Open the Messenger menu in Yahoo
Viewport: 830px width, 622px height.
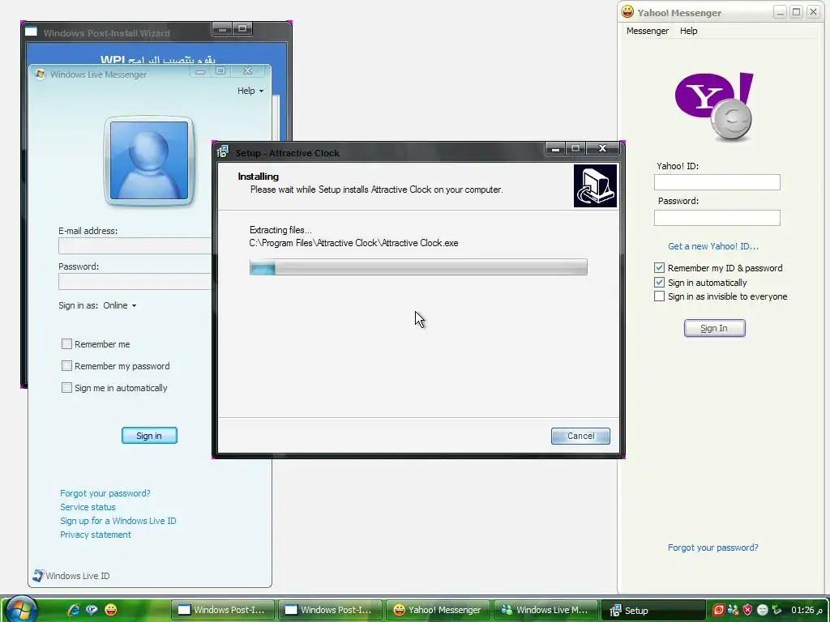tap(648, 31)
